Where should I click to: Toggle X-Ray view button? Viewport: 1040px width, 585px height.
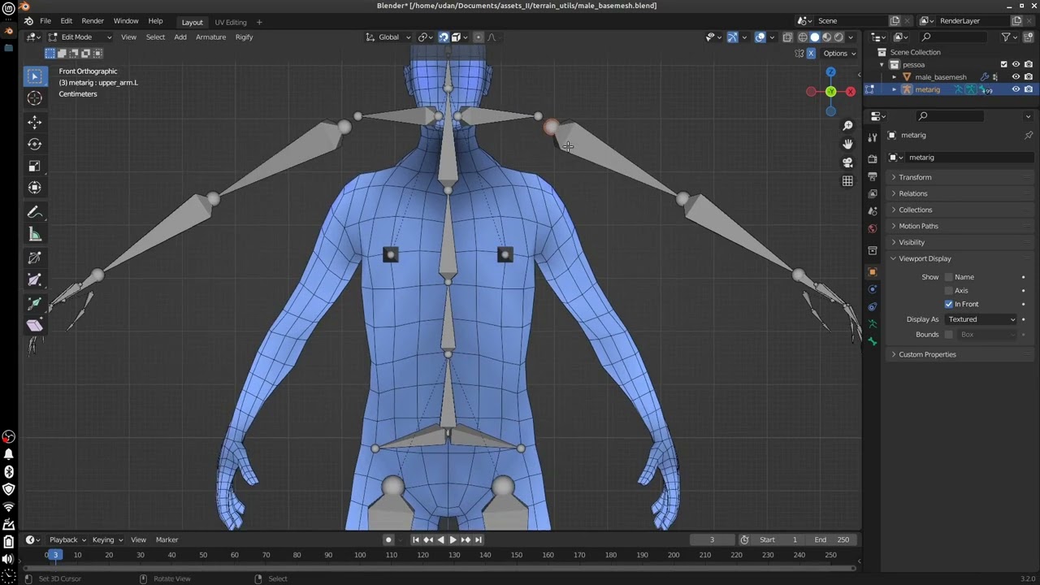tap(787, 37)
